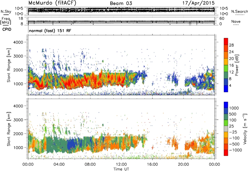Click the light green 12-16 dB Power swatch
The image size is (248, 171).
pyautogui.click(x=226, y=68)
